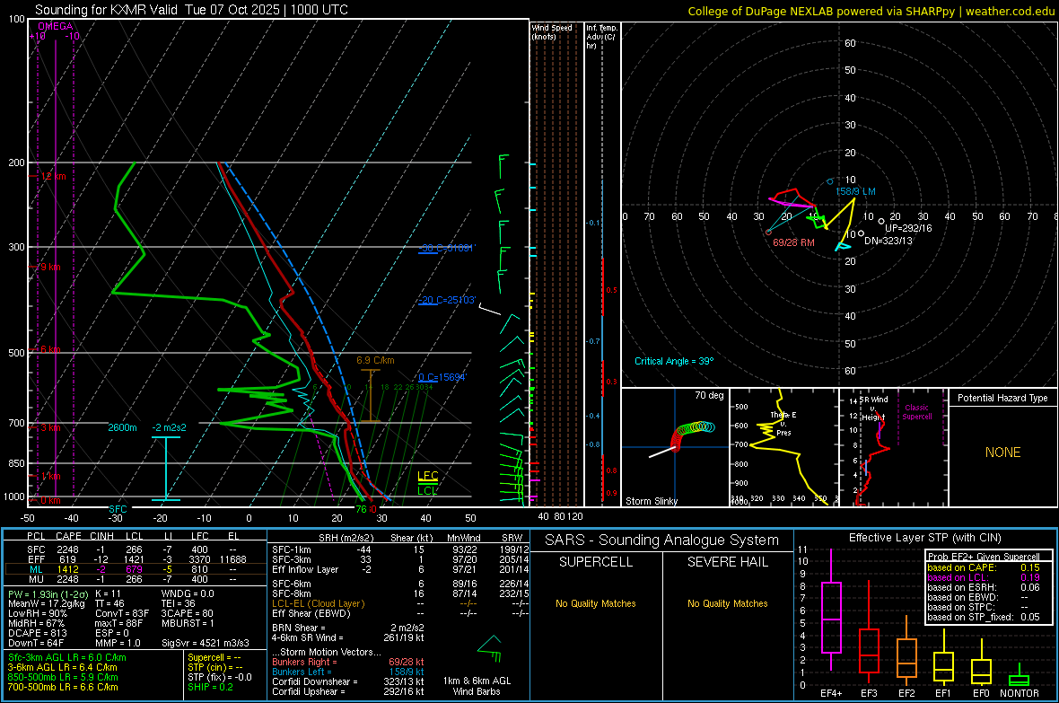This screenshot has height=703, width=1059.
Task: Click the 'LowRH = 90%' value
Action: 37,614
